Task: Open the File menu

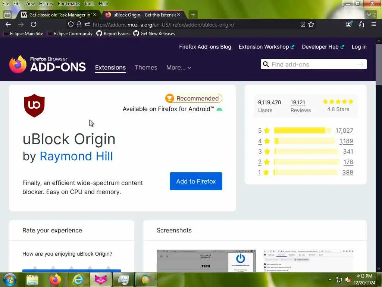Action: (x=5, y=4)
